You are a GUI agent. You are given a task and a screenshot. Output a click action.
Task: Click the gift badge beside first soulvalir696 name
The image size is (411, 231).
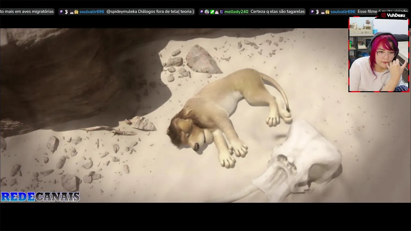coord(76,12)
